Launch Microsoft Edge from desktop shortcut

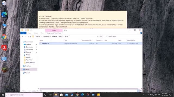coord(4,16)
